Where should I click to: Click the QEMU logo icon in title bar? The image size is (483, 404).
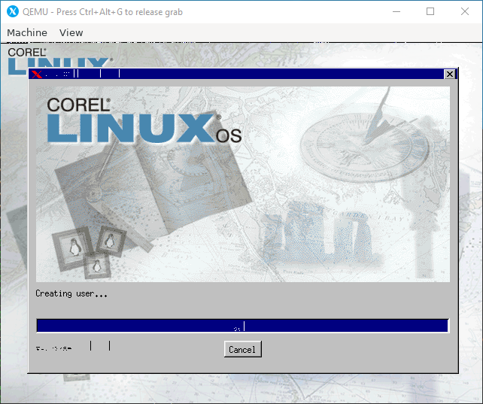[13, 12]
